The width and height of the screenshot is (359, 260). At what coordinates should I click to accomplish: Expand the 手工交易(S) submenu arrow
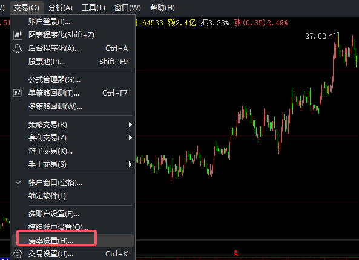click(x=130, y=164)
